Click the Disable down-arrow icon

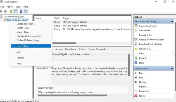point(136,82)
